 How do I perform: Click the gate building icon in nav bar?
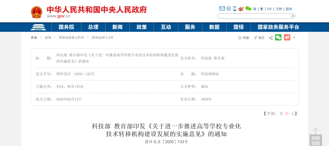click(38, 27)
